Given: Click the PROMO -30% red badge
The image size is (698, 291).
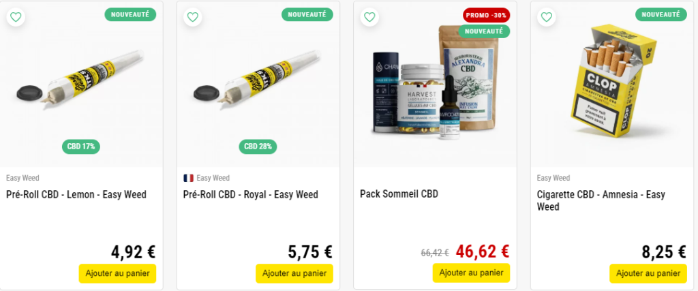Looking at the screenshot, I should click(x=486, y=15).
